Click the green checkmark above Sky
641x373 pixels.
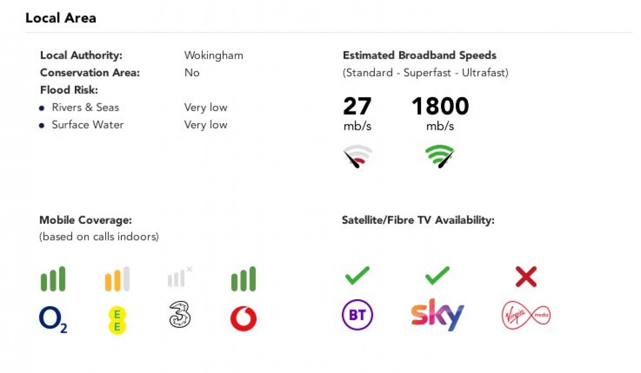click(x=437, y=276)
